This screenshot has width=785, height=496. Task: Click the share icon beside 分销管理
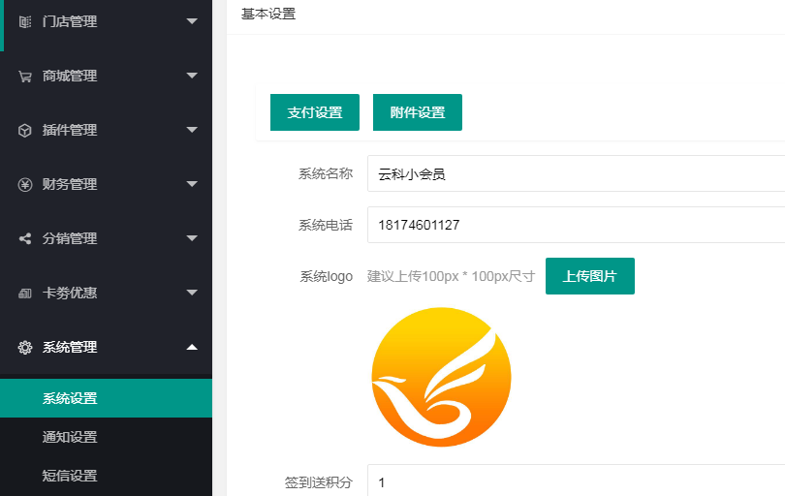[25, 238]
